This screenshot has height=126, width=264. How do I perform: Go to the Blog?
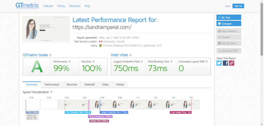tap(87, 6)
